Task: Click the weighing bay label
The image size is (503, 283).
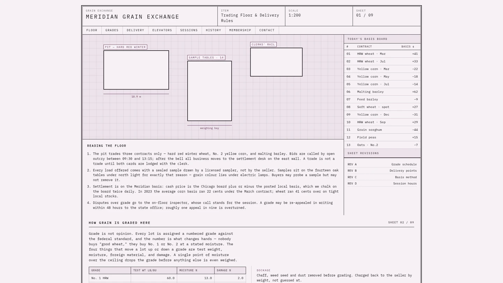Action: pos(210,128)
